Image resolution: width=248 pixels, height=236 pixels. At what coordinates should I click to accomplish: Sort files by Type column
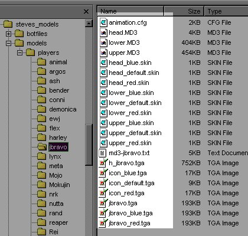pos(226,11)
